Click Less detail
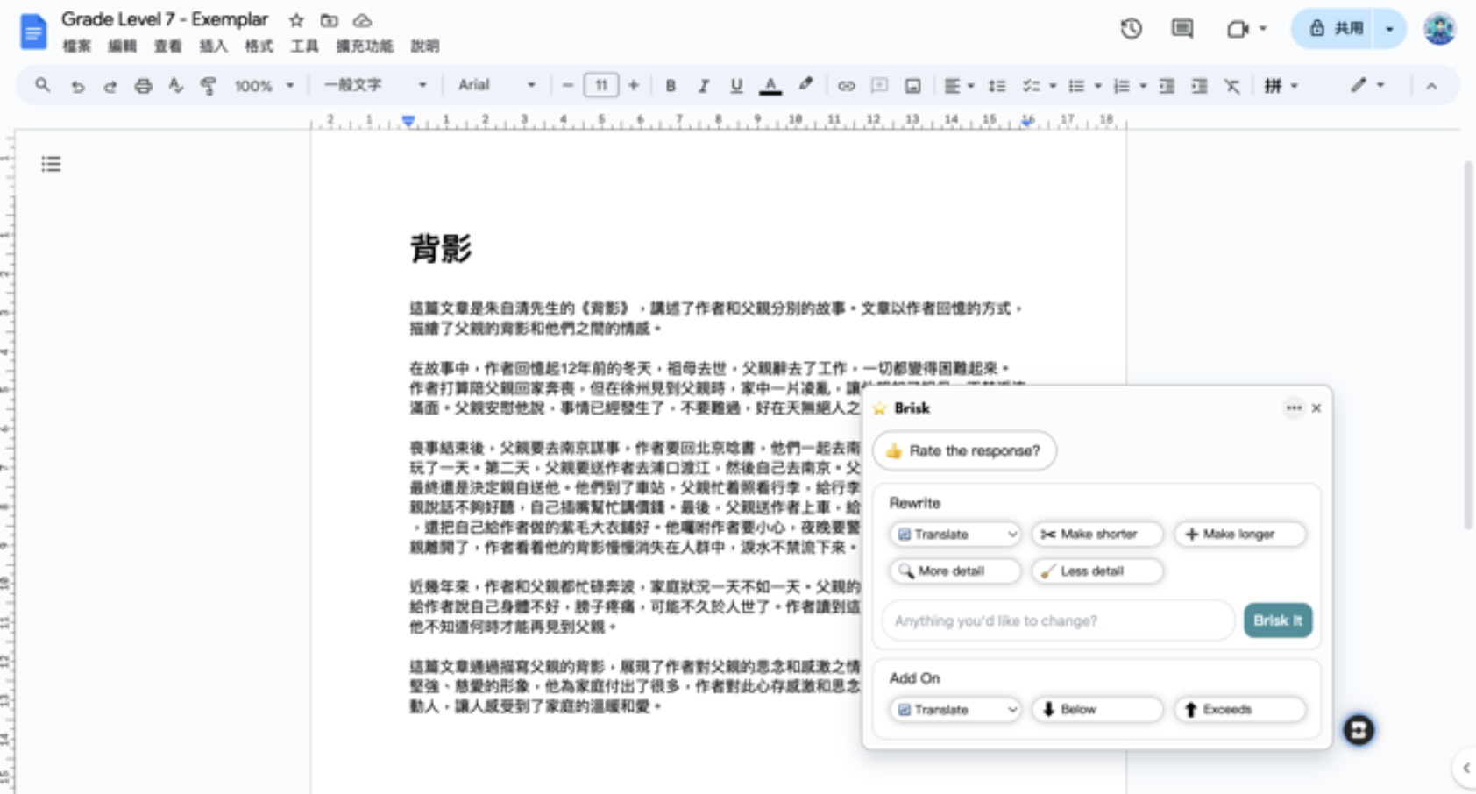This screenshot has width=1476, height=794. tap(1097, 571)
